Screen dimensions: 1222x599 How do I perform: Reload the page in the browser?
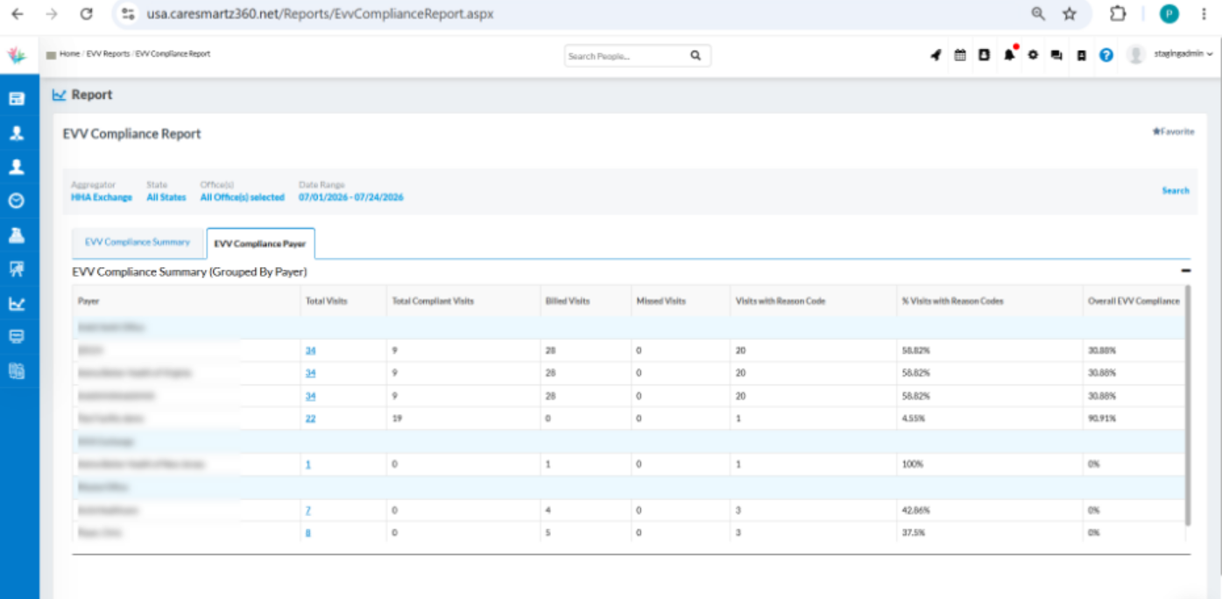[x=86, y=14]
